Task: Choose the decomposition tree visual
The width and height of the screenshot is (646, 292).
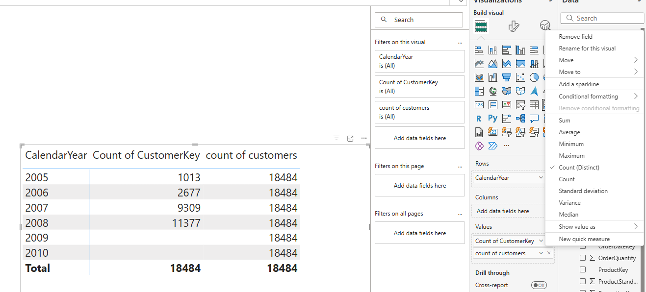Action: point(520,119)
